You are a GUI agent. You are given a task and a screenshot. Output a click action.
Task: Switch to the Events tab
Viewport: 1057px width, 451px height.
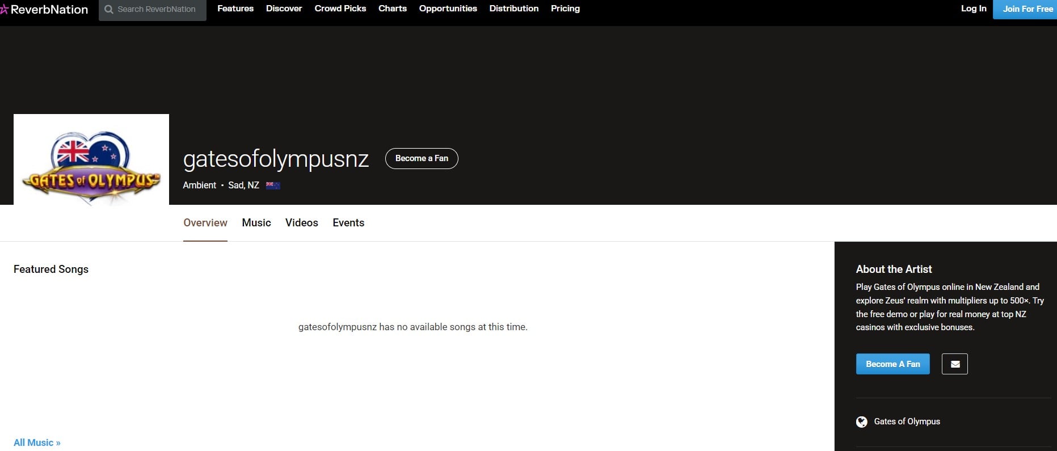[x=348, y=223]
